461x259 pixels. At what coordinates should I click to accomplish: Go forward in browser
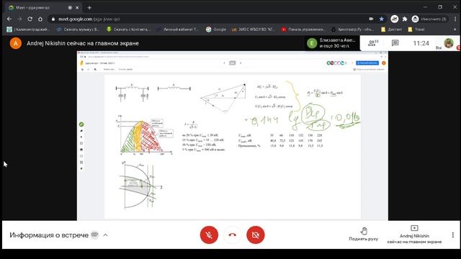click(19, 19)
